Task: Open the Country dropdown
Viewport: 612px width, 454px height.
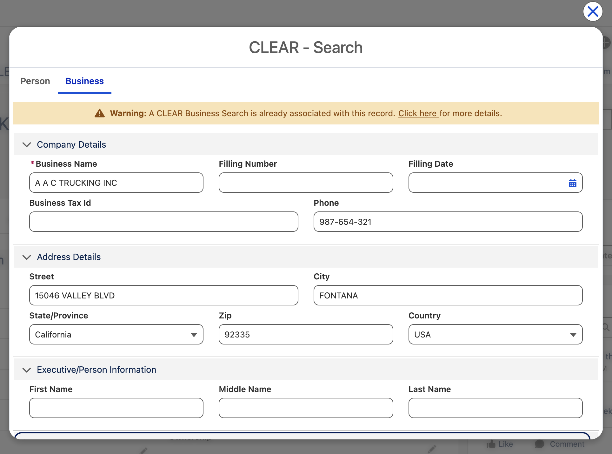Action: coord(496,334)
